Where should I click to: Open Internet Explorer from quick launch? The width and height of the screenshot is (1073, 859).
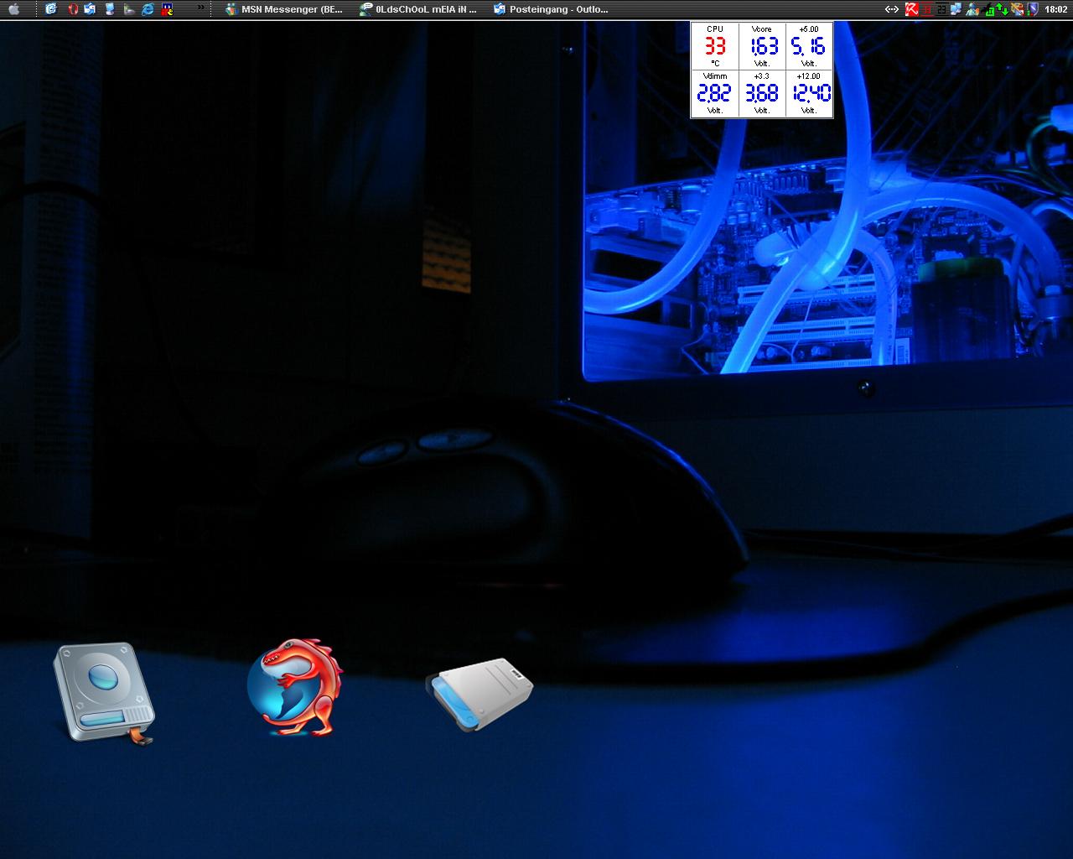click(148, 10)
